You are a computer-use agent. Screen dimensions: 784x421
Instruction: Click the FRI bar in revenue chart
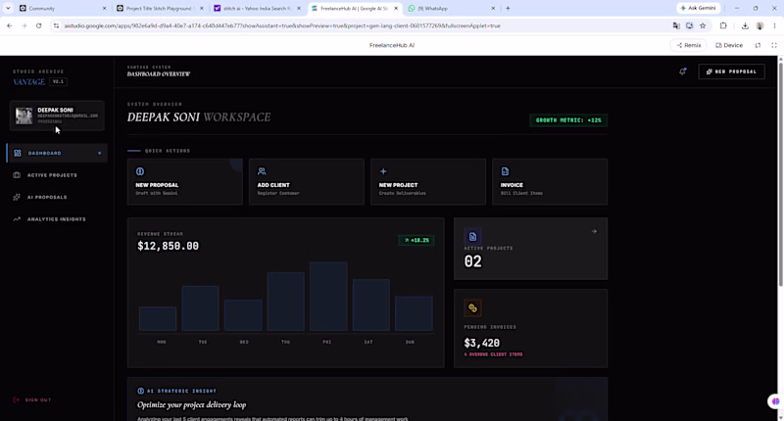point(328,296)
